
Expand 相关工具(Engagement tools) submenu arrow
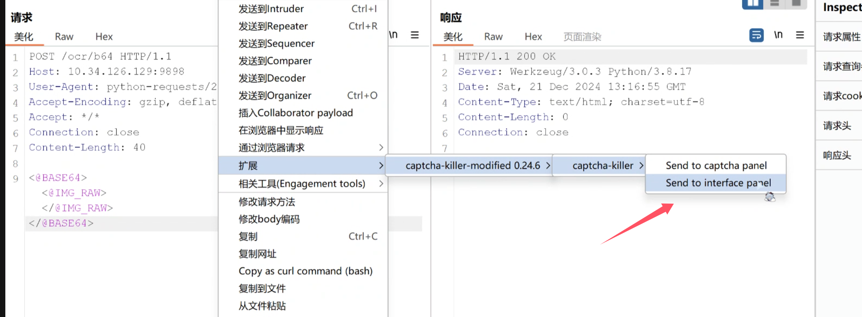click(x=381, y=184)
